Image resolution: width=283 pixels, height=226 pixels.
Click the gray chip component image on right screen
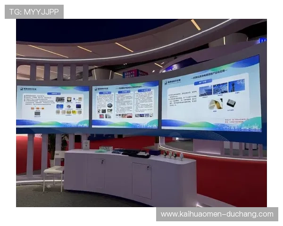[x=231, y=103]
